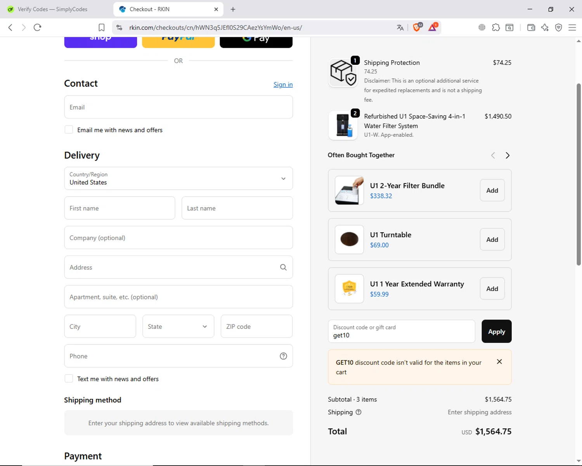
Task: Click the Shipping Protection product image
Action: coord(343,73)
